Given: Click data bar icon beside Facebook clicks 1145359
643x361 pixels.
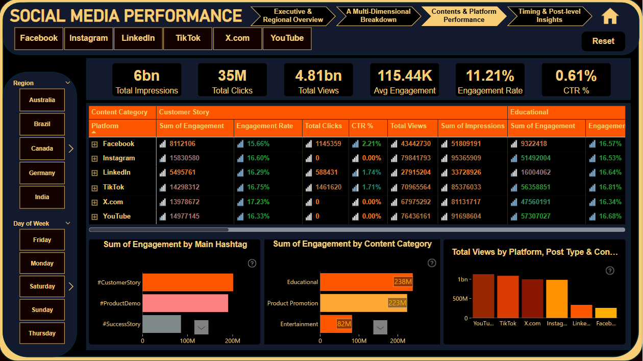Looking at the screenshot, I should [x=309, y=144].
